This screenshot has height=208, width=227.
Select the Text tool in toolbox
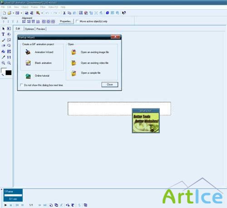point(3,34)
